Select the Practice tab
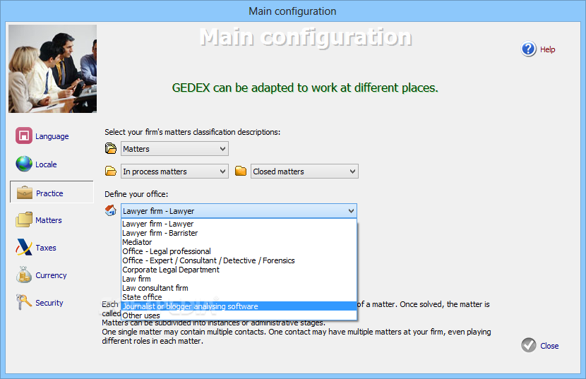 52,192
